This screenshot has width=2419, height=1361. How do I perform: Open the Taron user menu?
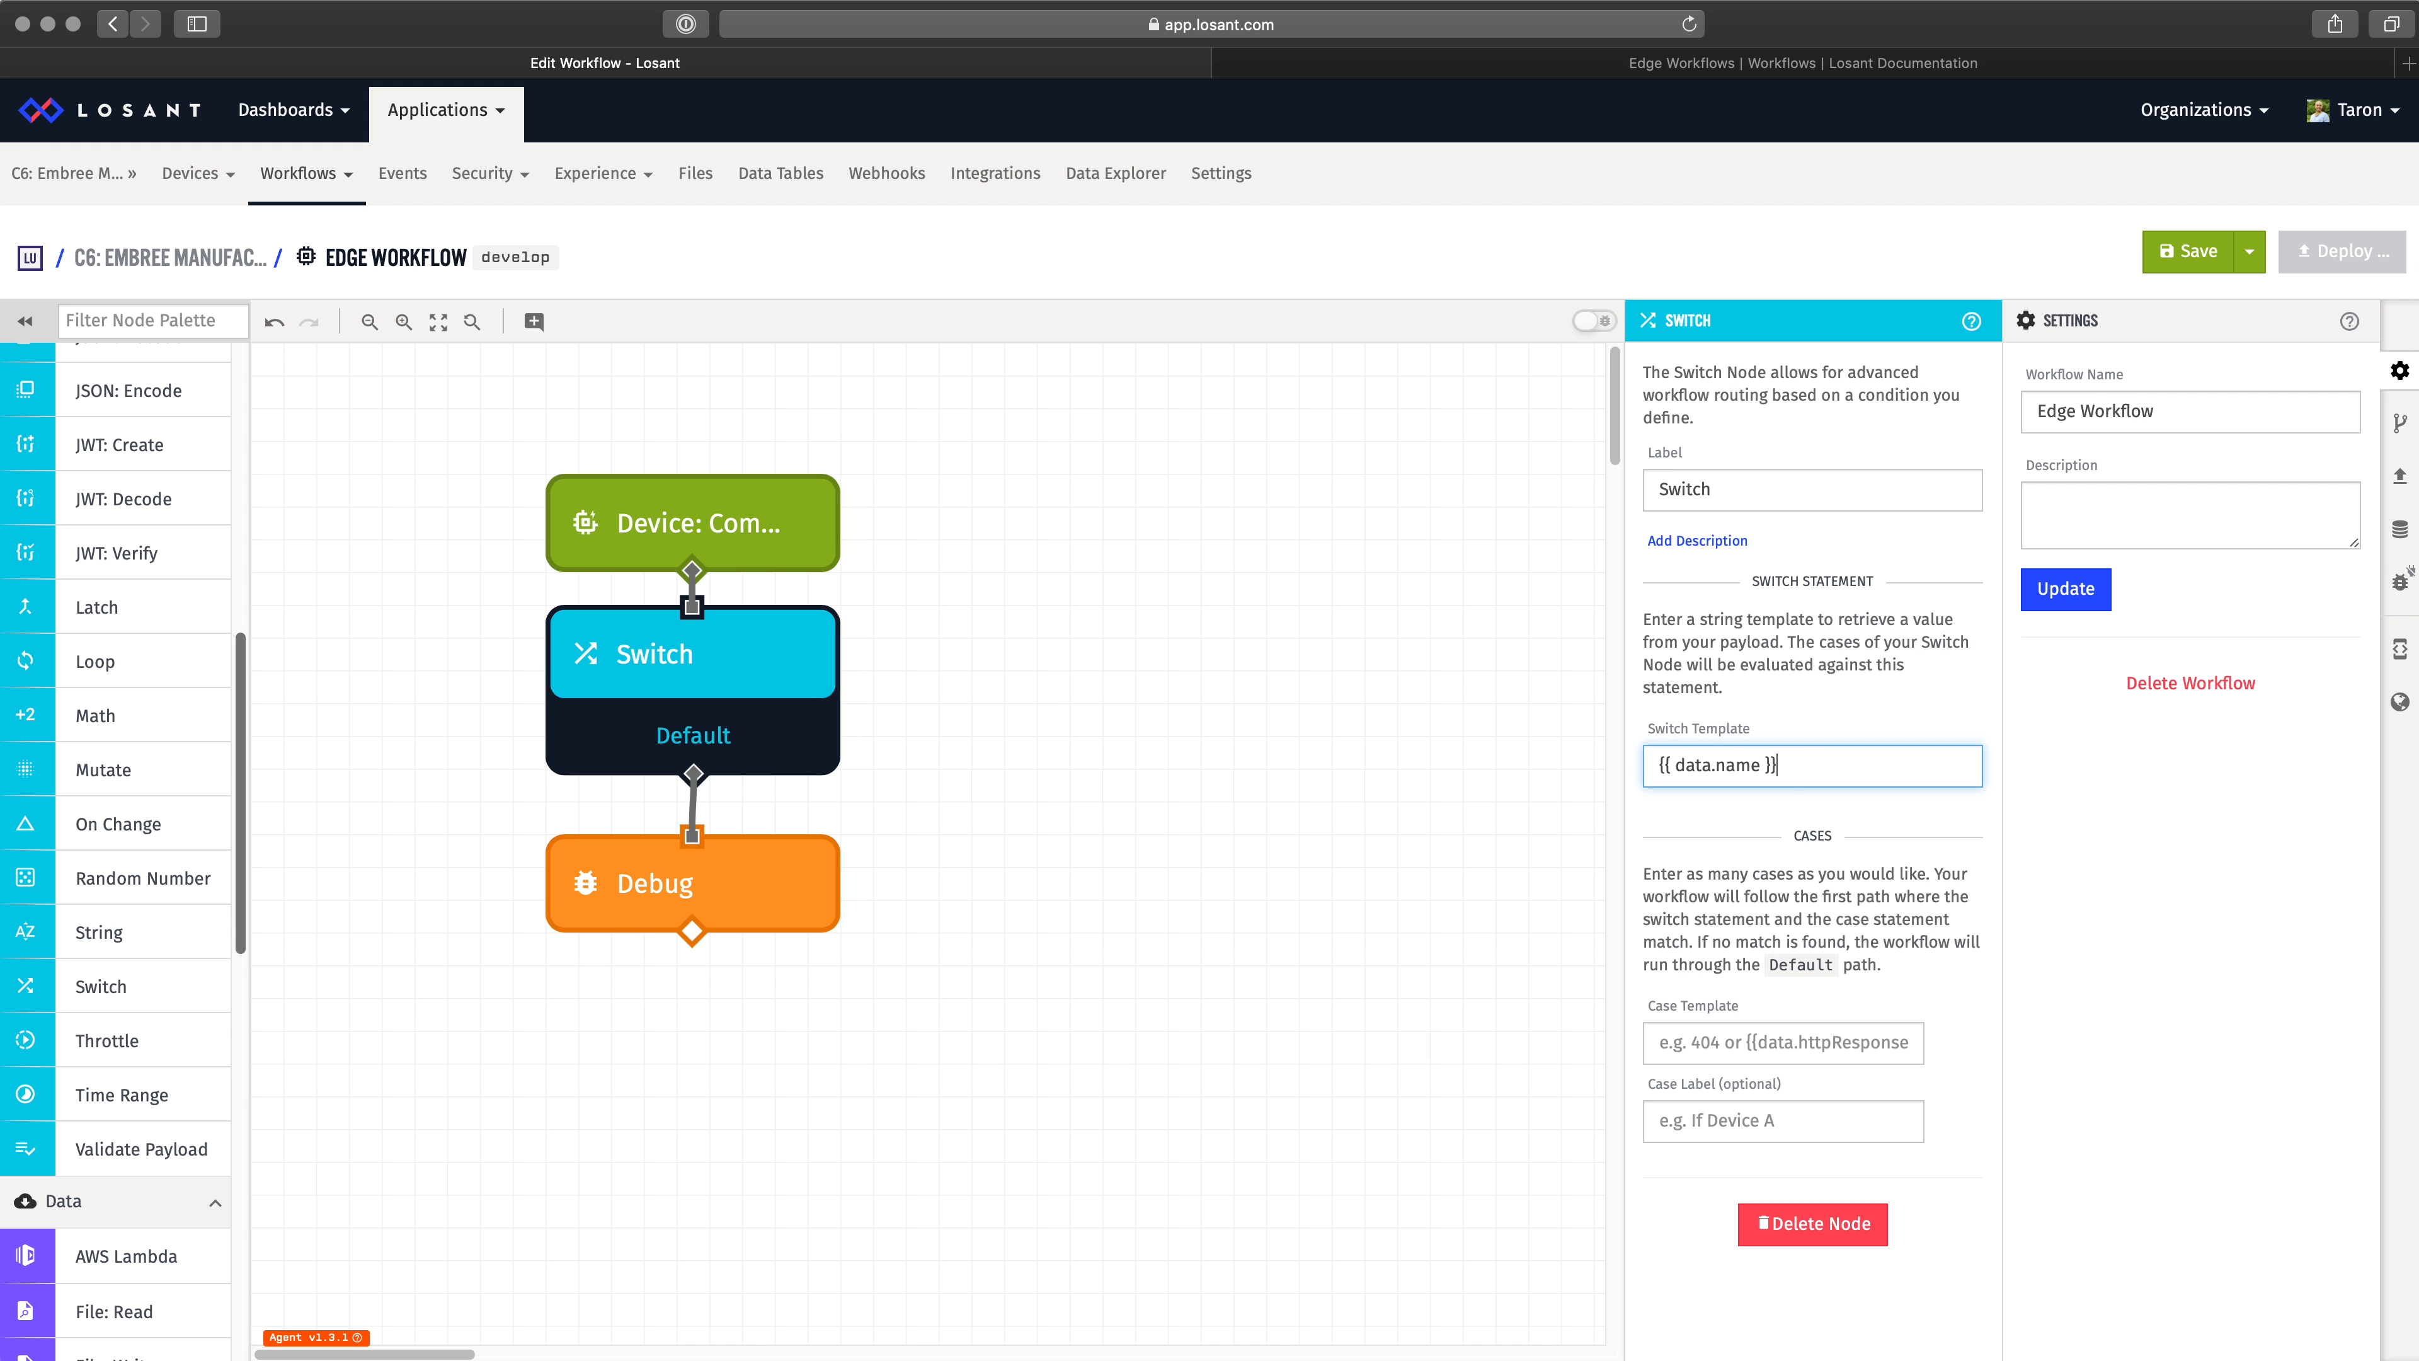pyautogui.click(x=2353, y=110)
